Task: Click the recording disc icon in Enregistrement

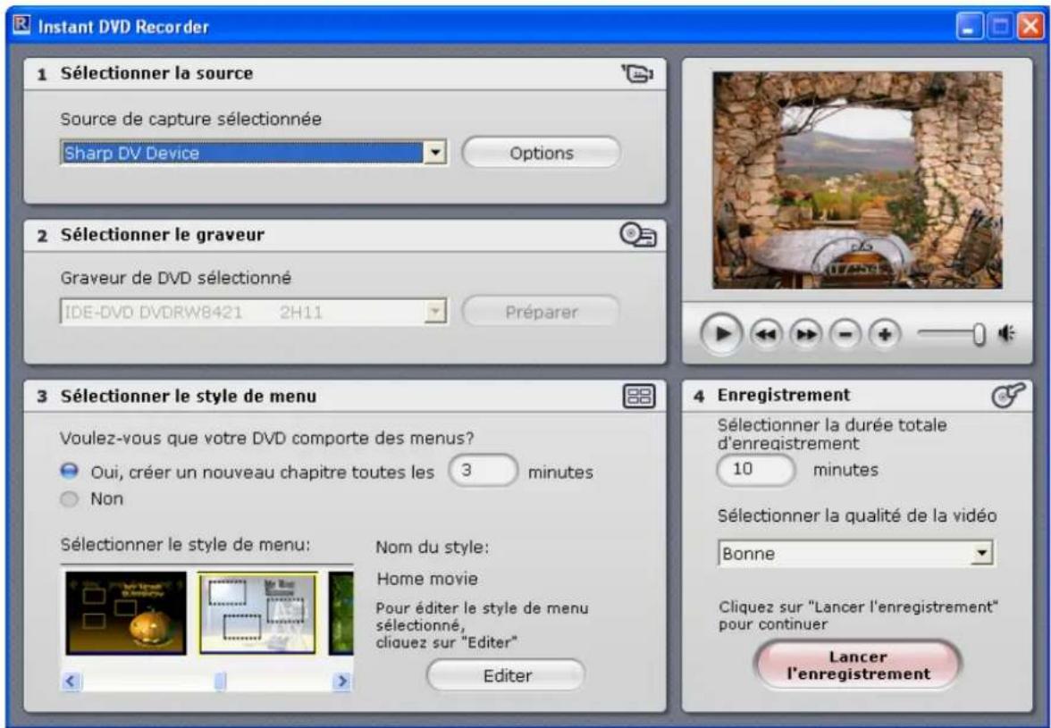Action: click(1007, 395)
